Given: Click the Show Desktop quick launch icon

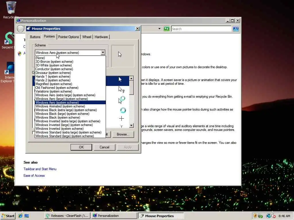Looking at the screenshot, I should point(27,216).
